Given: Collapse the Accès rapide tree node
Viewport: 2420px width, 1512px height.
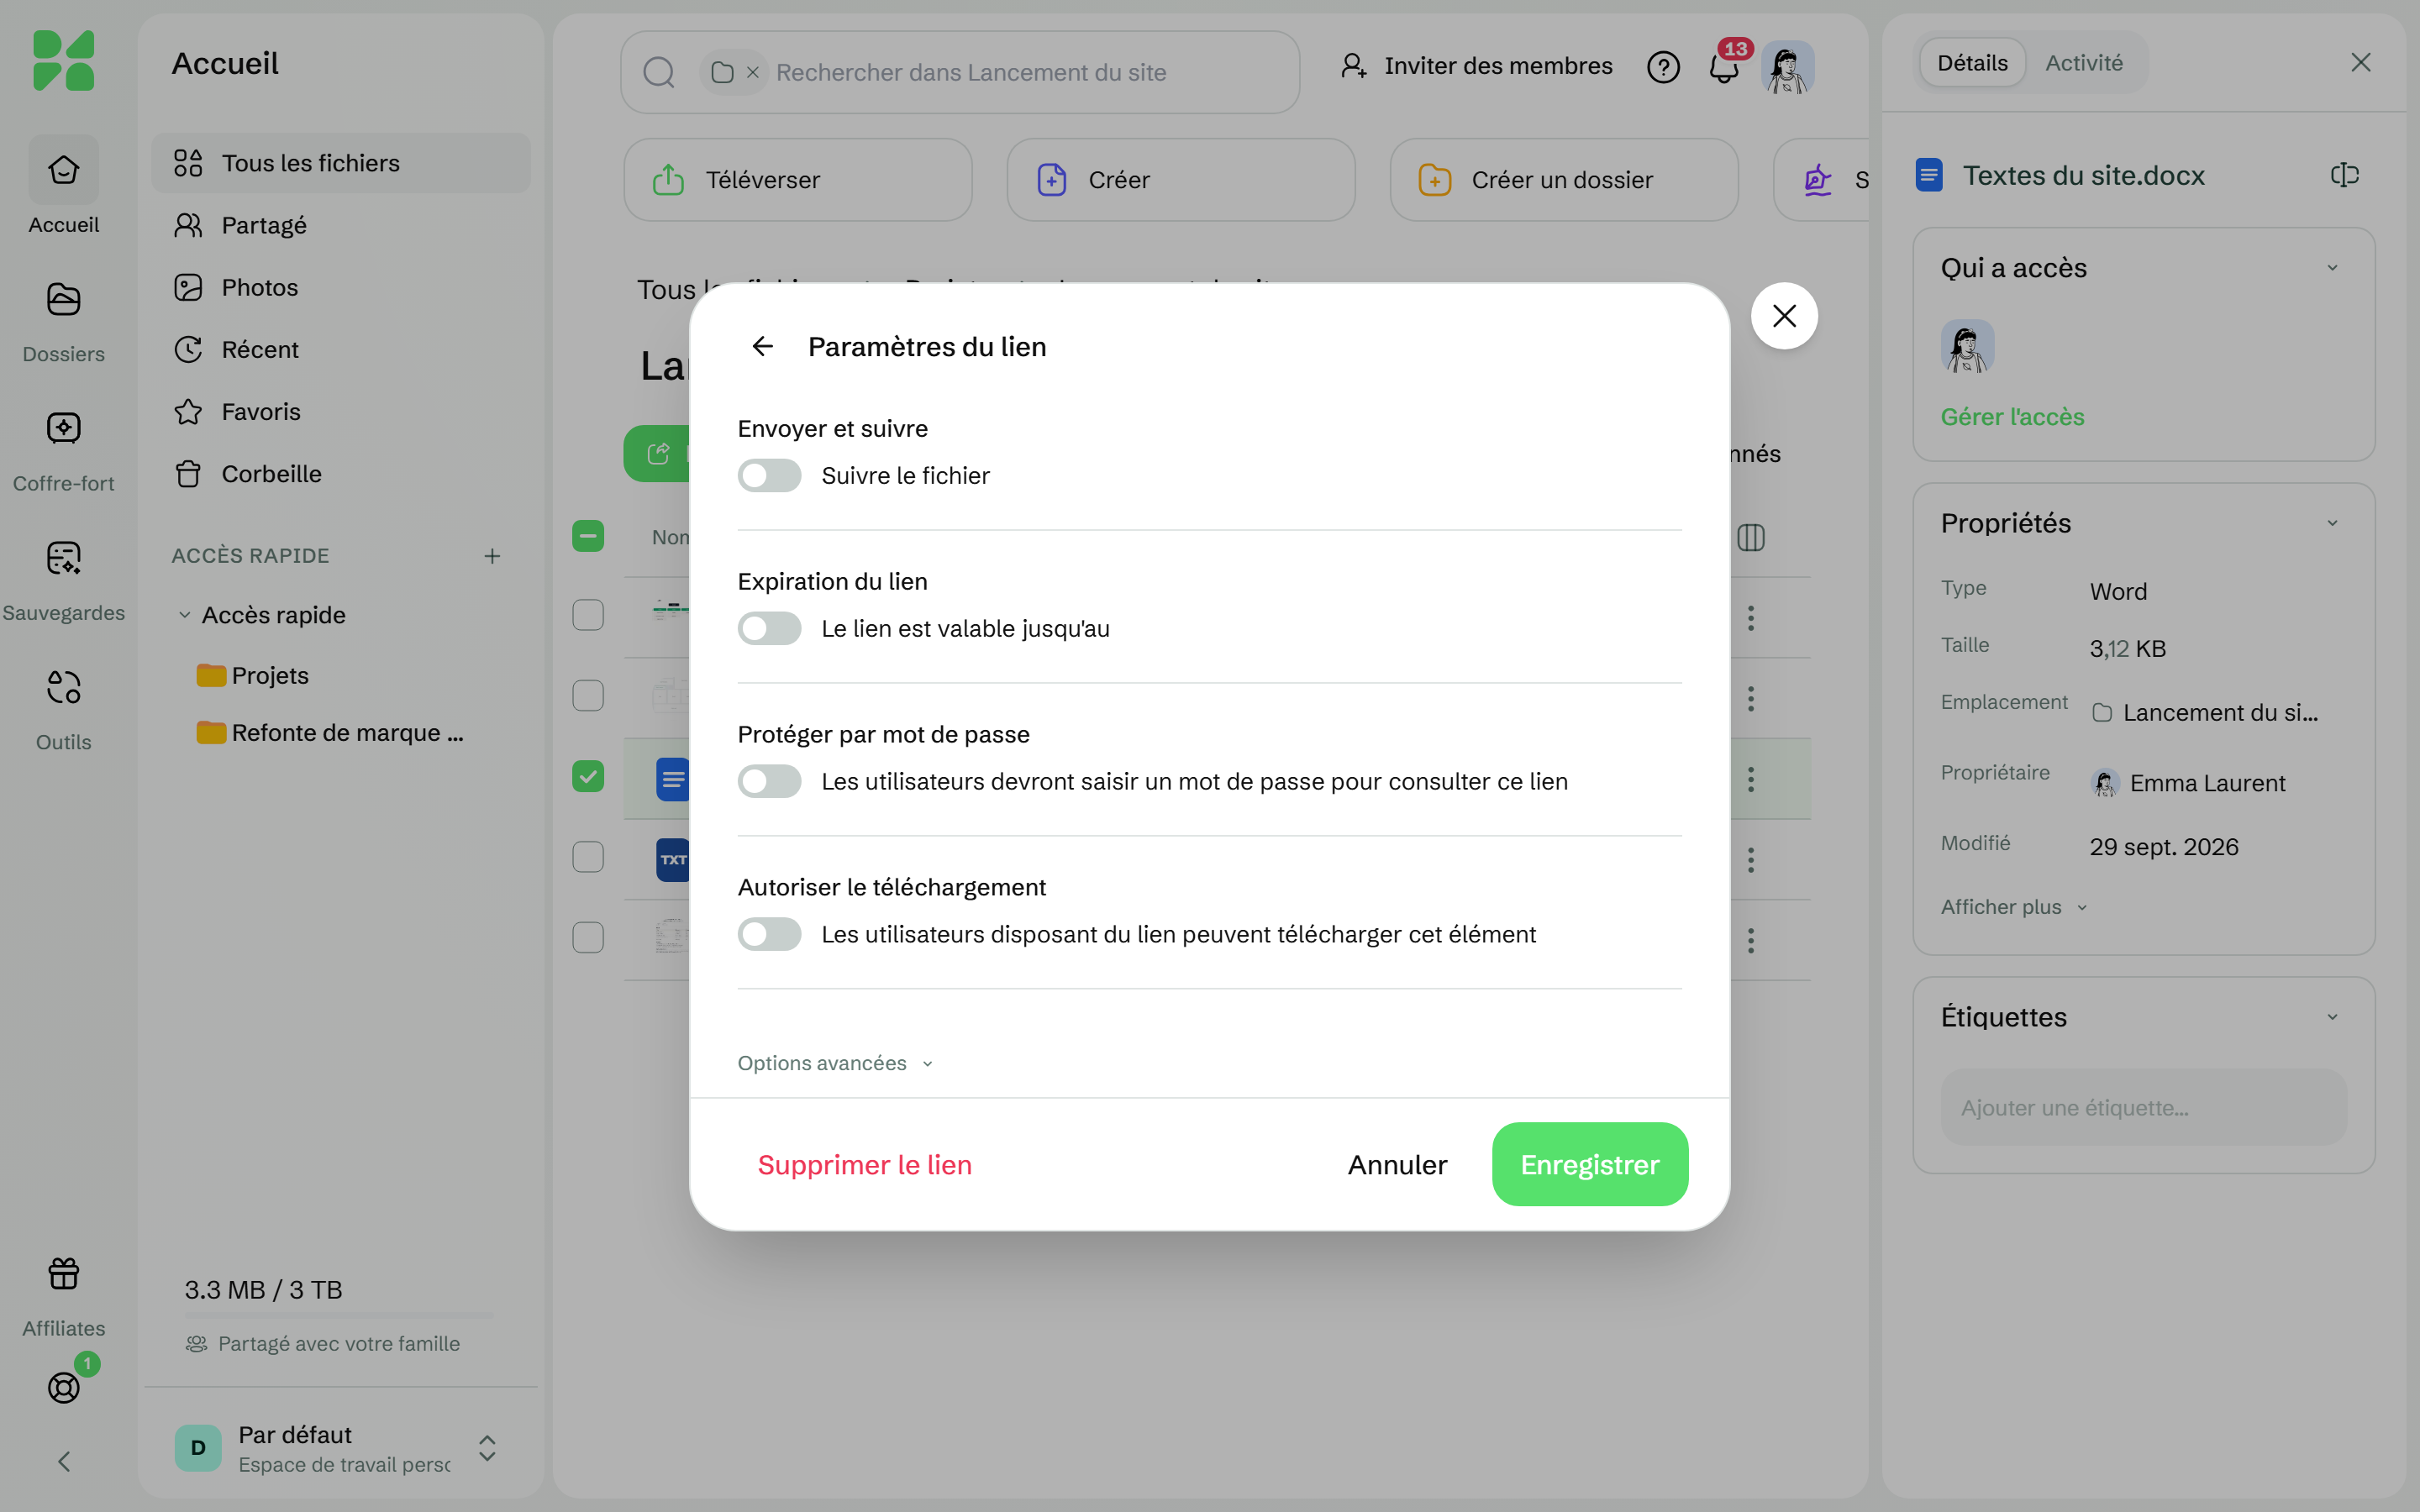Looking at the screenshot, I should pos(184,615).
